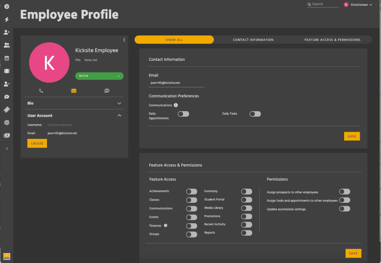Screen dimensions: 381x263
Task: Enable Promotions feature access
Action: point(247,217)
